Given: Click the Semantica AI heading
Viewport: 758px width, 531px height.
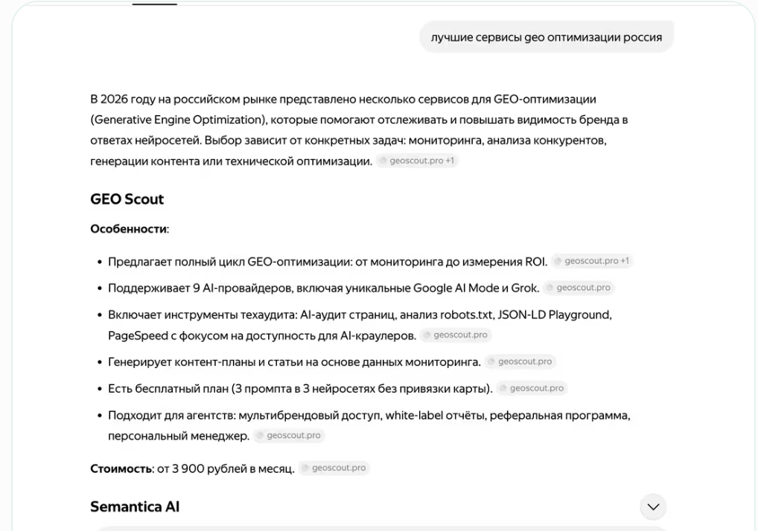Looking at the screenshot, I should tap(135, 506).
